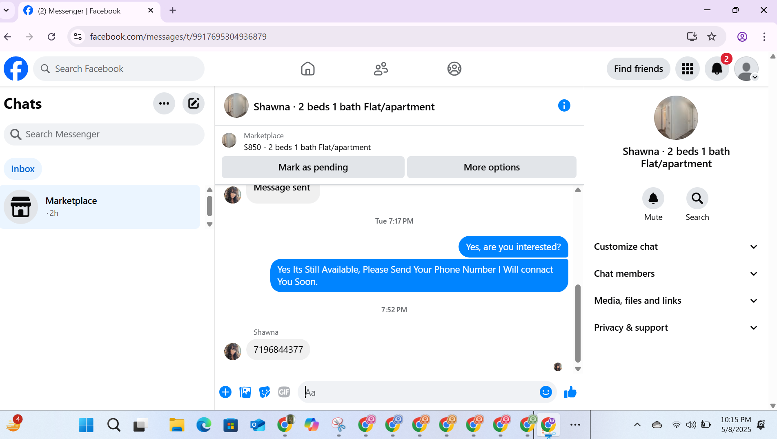Open more actions plus icon

225,392
